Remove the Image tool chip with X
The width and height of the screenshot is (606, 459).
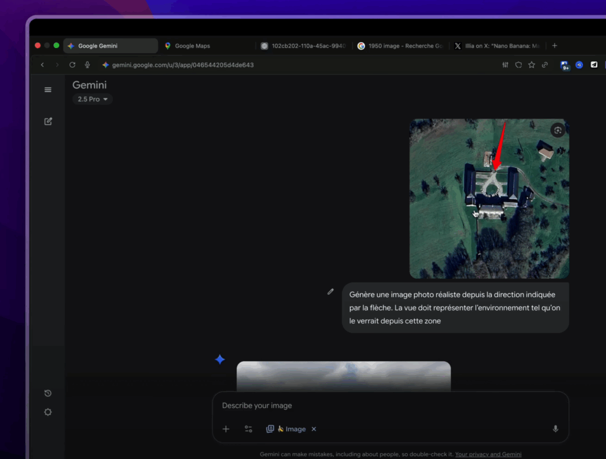[314, 429]
